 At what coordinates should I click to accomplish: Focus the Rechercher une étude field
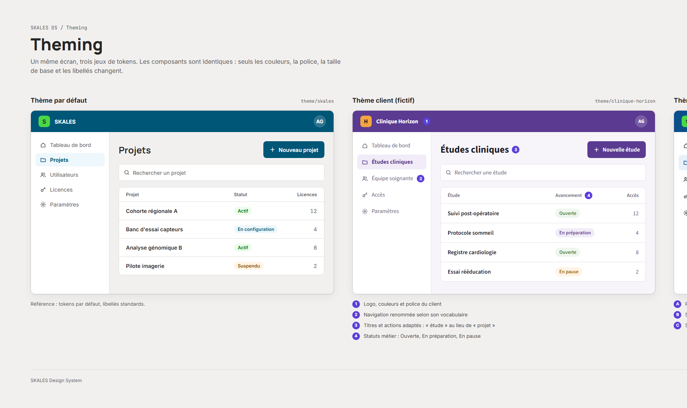click(x=543, y=173)
